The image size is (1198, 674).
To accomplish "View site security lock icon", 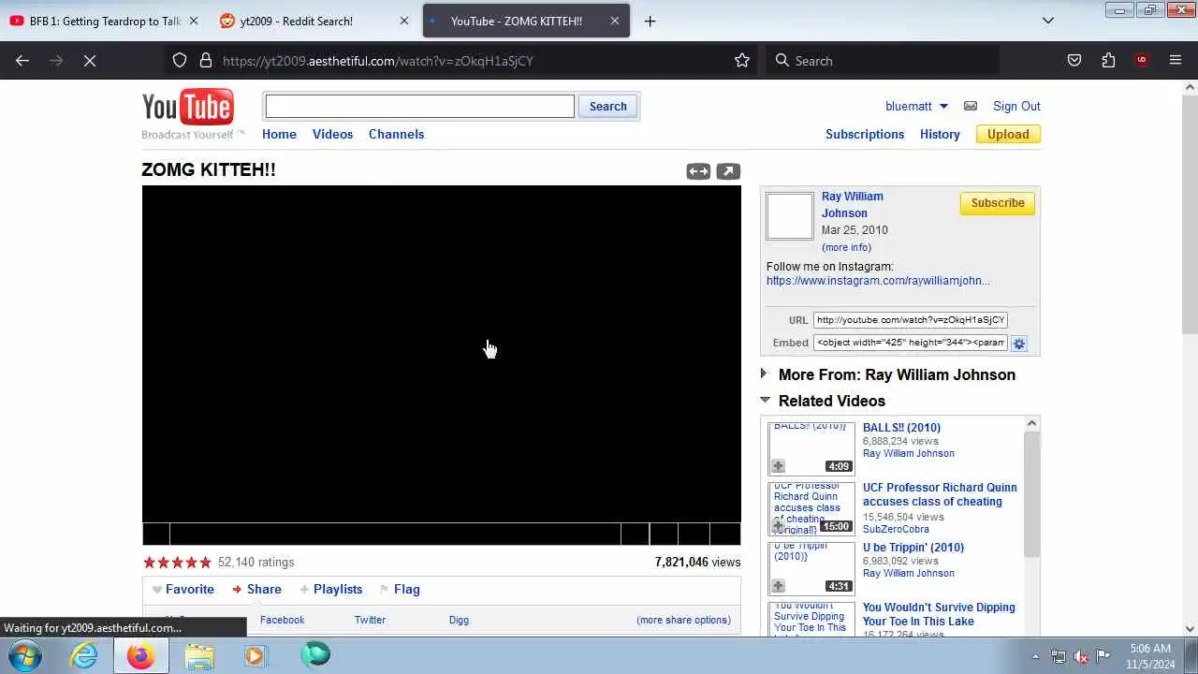I will 206,61.
